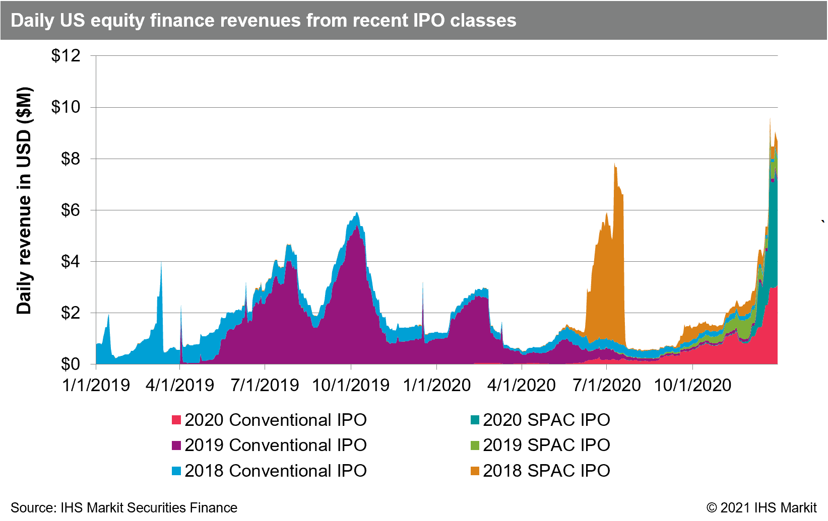Click the 2020 Conventional IPO red legend swatch

click(x=176, y=420)
